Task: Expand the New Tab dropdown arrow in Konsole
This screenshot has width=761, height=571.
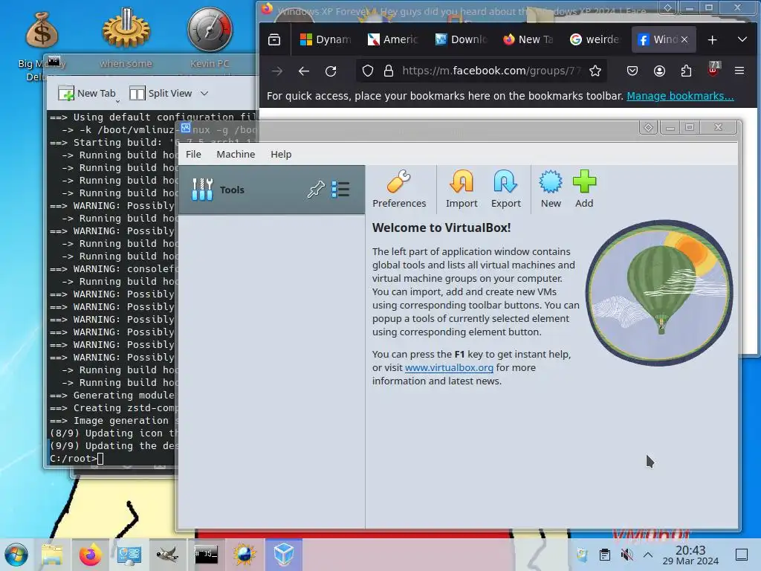Action: tap(117, 101)
